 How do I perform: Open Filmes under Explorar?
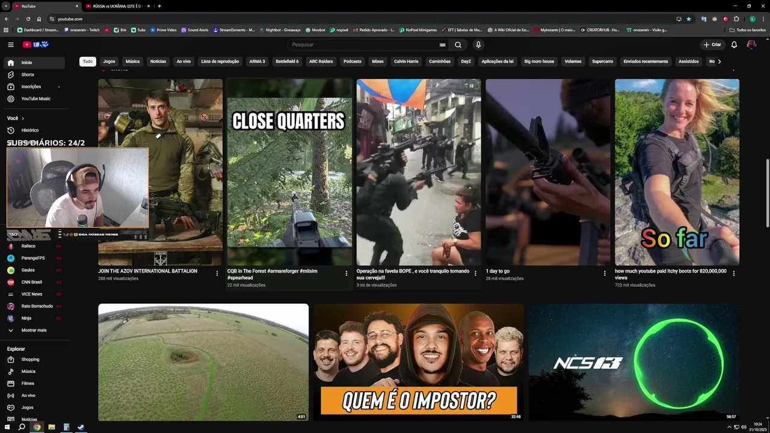point(34,384)
